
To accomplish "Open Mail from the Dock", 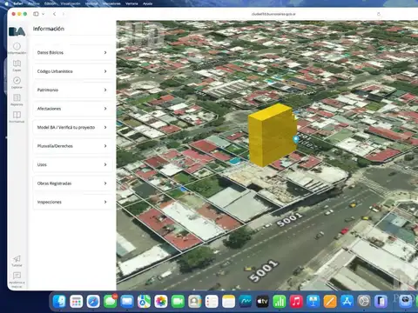I will pyautogui.click(x=127, y=302).
